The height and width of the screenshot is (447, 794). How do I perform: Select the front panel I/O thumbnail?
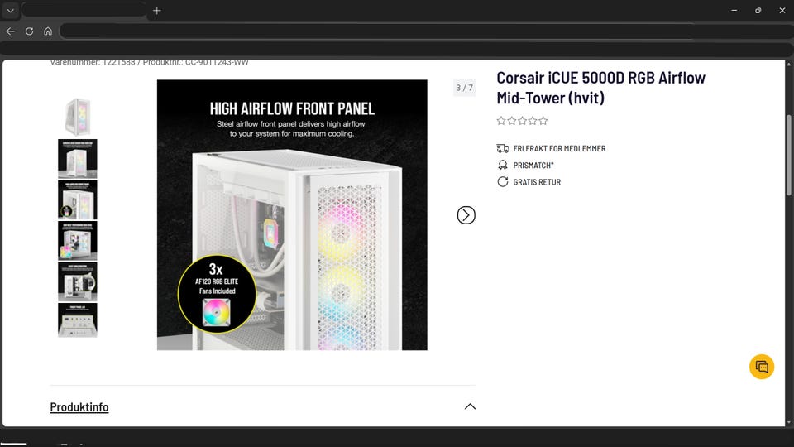[78, 320]
